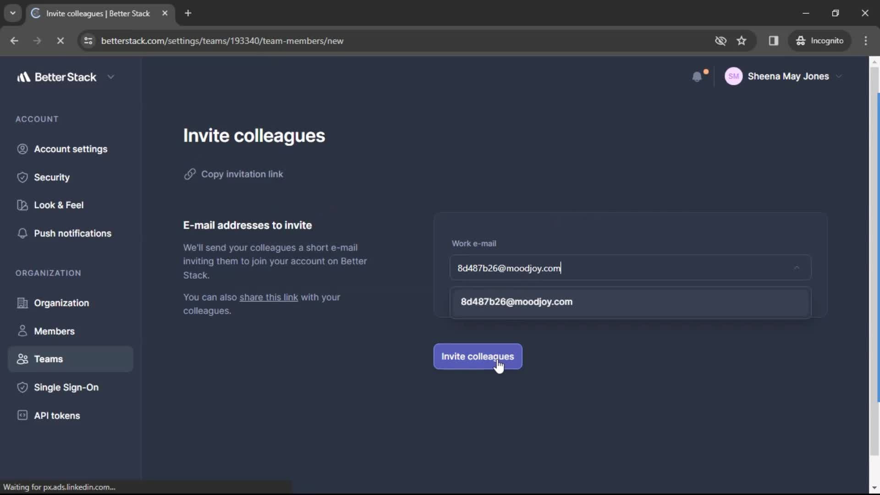Click the scrollbar up arrow
This screenshot has height=495, width=880.
[x=874, y=61]
